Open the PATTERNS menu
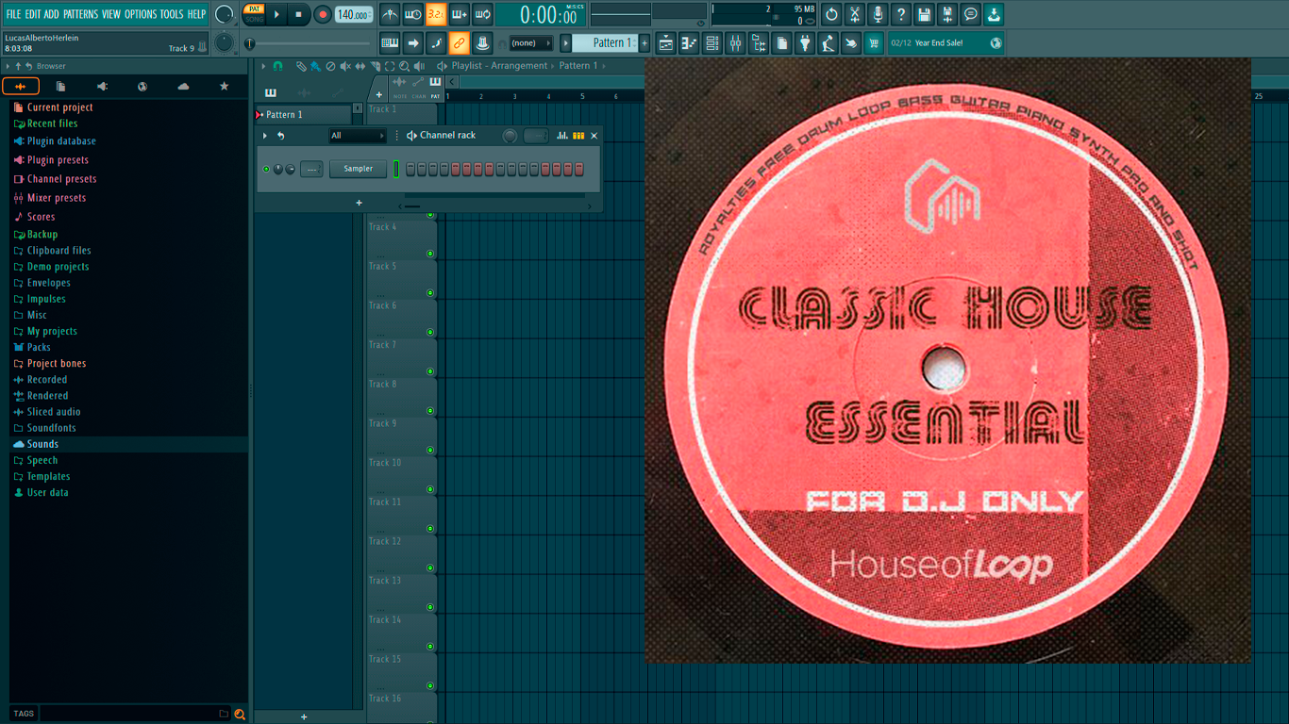 point(80,14)
